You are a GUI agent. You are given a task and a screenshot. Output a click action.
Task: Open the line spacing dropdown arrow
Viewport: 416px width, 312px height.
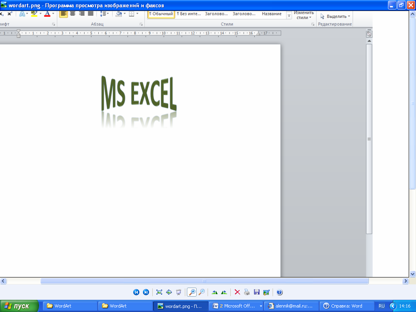108,14
